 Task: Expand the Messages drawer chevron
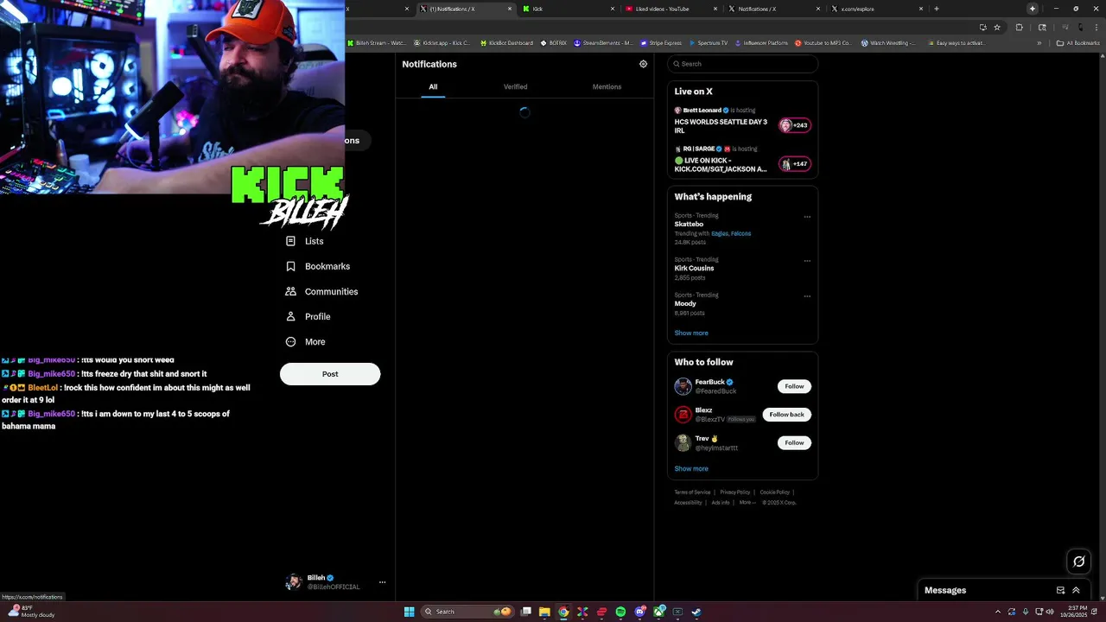pyautogui.click(x=1076, y=590)
